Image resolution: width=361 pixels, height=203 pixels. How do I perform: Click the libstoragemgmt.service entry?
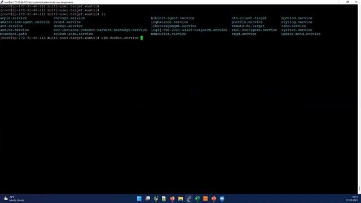point(174,26)
